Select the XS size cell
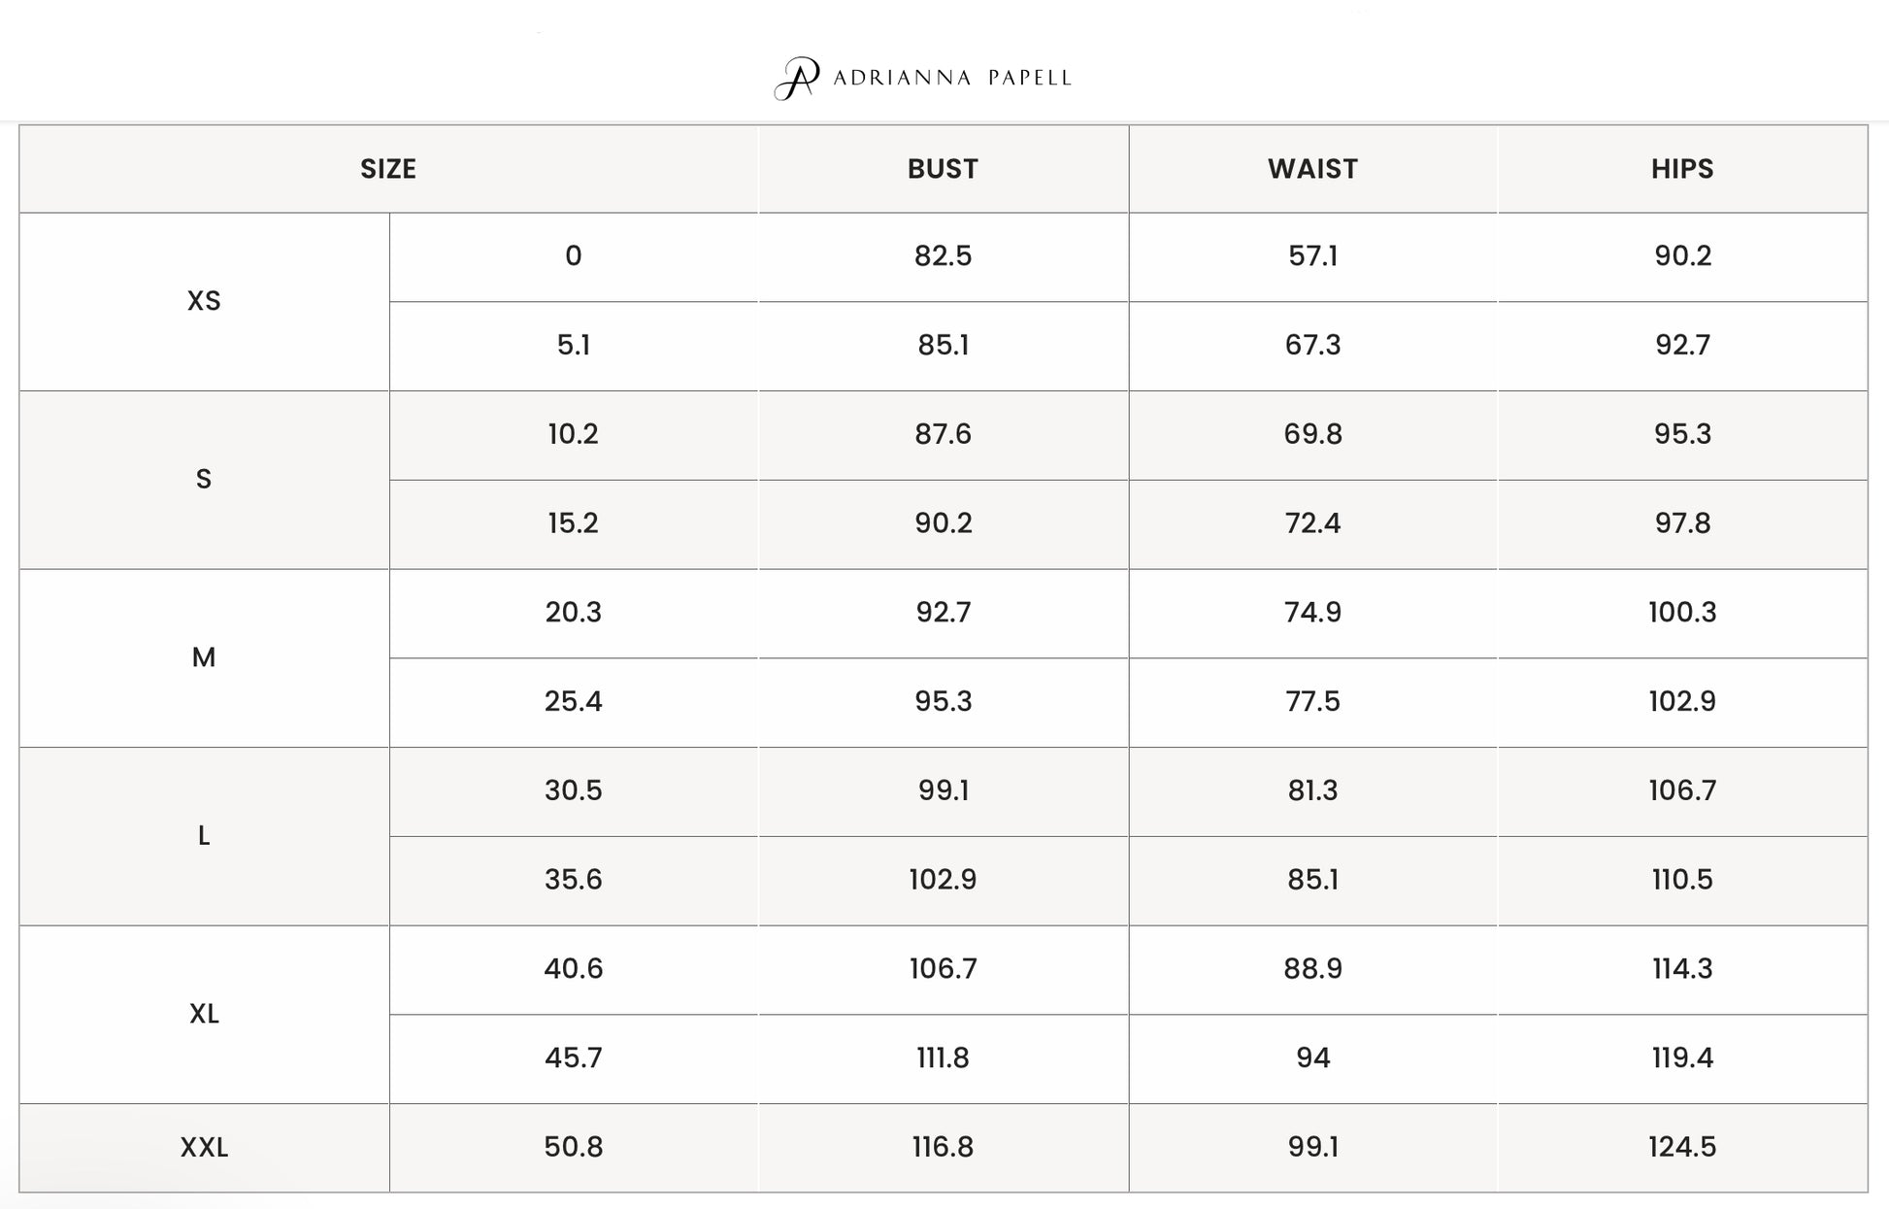 click(x=204, y=301)
